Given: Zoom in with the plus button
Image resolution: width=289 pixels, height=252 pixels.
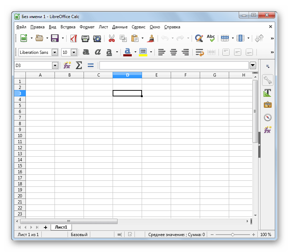Looking at the screenshot, I should pyautogui.click(x=254, y=235).
